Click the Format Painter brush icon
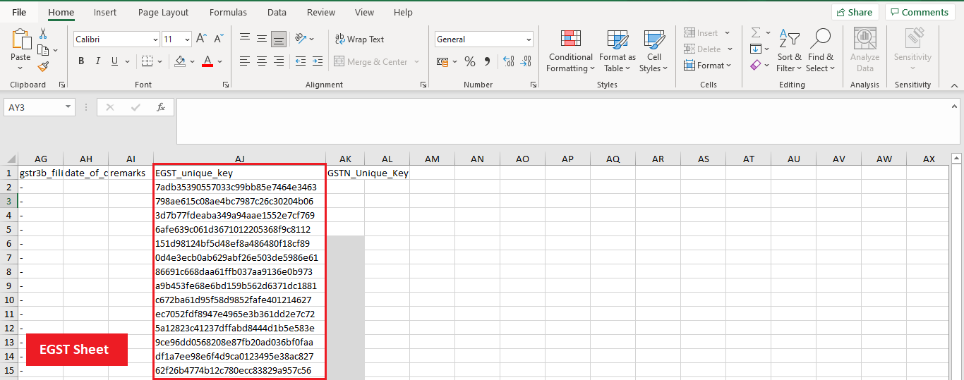Screen dimensions: 964x380 click(x=43, y=67)
